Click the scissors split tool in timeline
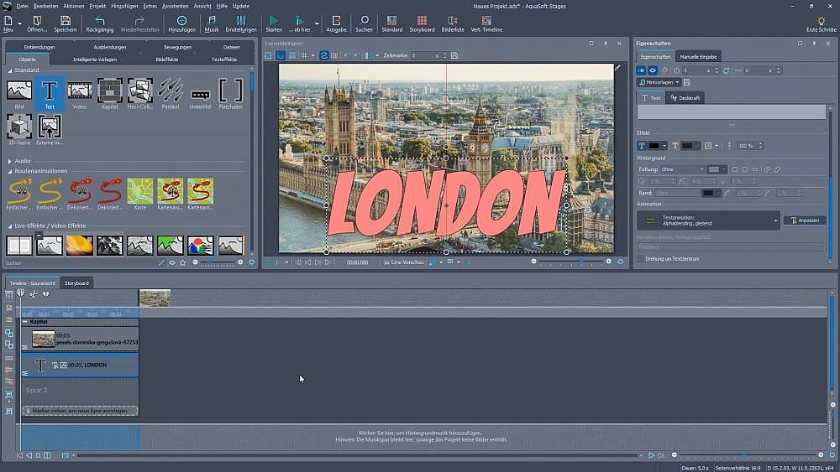The width and height of the screenshot is (840, 472). (x=33, y=294)
